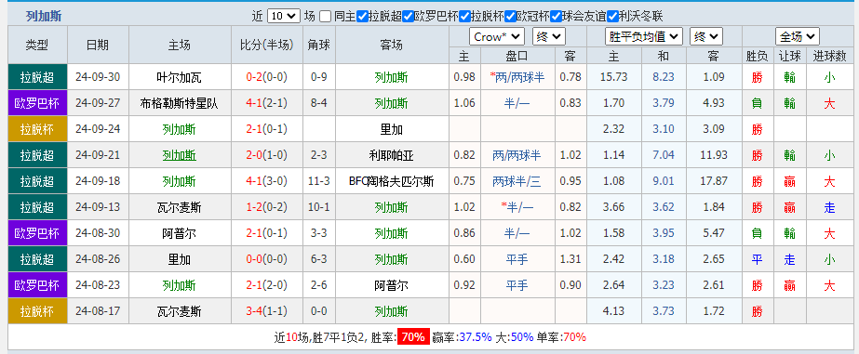Toggle the 同主 checkbox
This screenshot has height=354, width=859.
326,17
